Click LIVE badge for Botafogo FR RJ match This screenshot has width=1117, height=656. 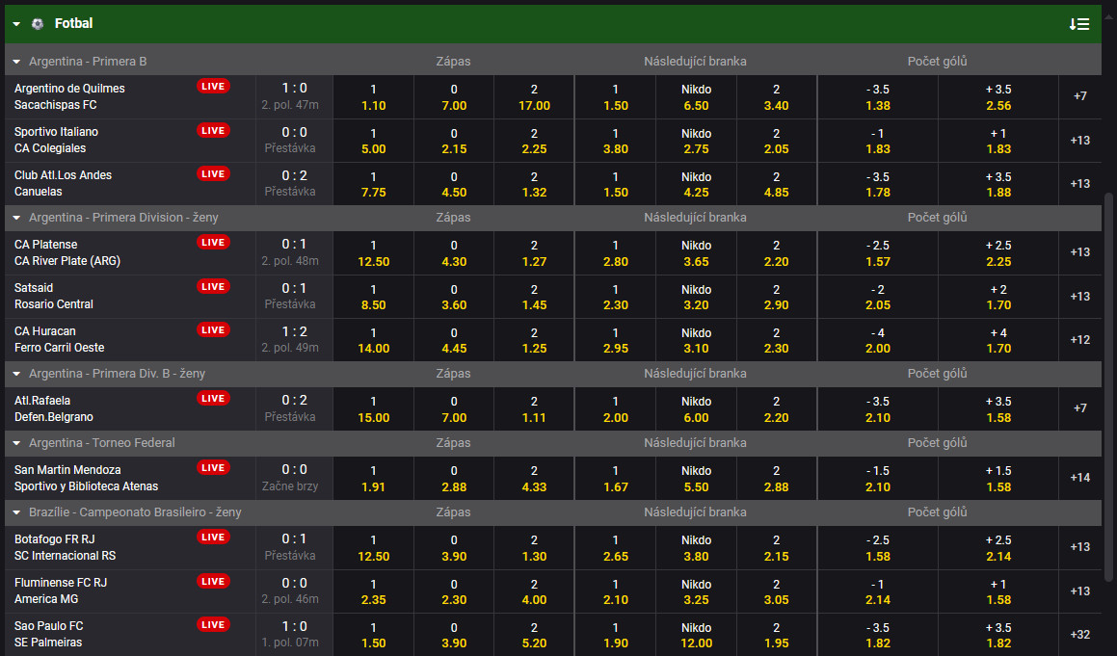pos(213,538)
